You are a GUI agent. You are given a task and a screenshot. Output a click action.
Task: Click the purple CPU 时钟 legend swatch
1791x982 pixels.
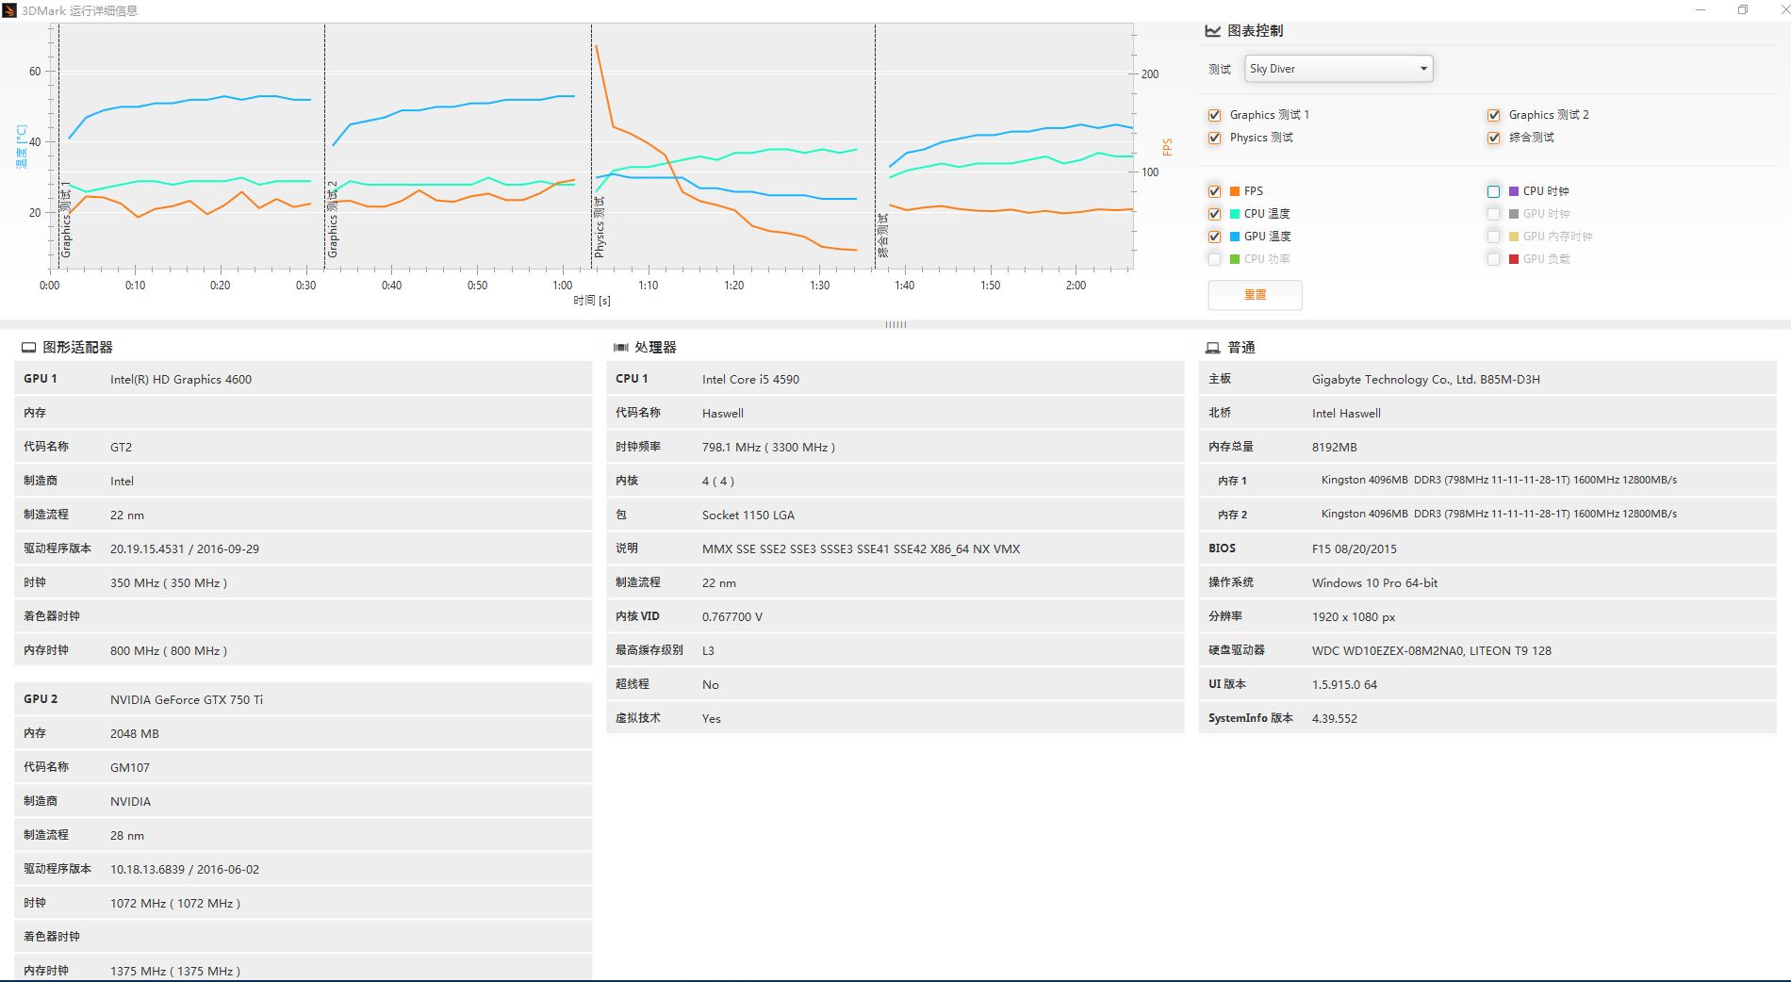coord(1514,191)
